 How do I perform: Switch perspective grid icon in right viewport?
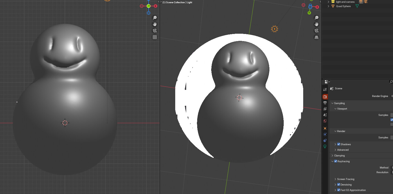tap(316, 37)
